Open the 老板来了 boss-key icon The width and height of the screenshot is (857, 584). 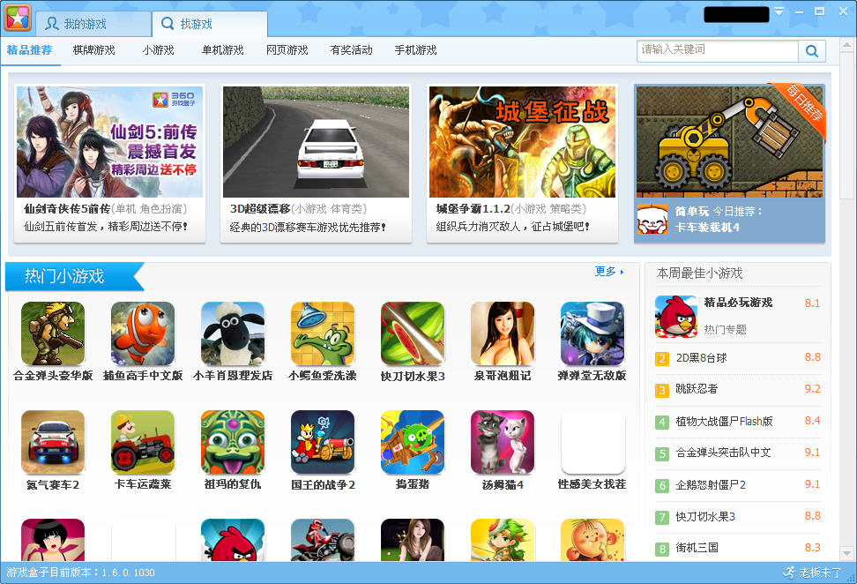coord(812,573)
